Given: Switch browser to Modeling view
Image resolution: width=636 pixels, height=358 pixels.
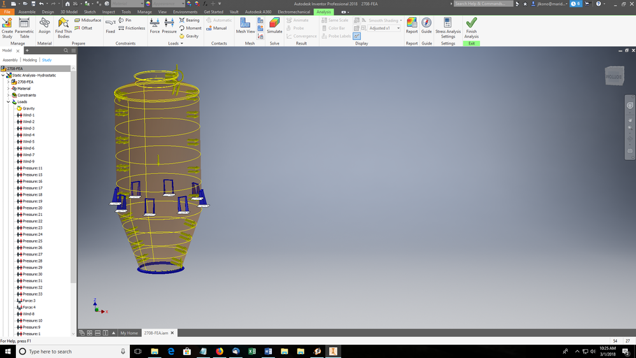Looking at the screenshot, I should tap(30, 60).
